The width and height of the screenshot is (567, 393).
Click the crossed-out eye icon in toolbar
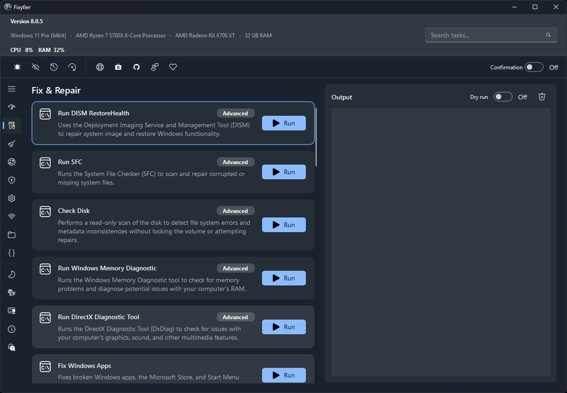(36, 67)
